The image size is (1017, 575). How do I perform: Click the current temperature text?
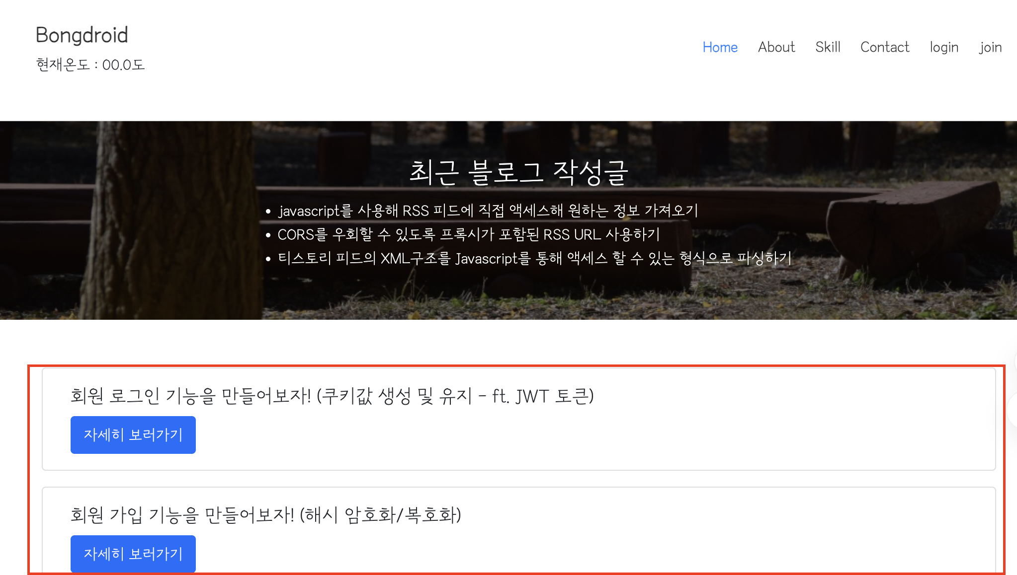click(x=90, y=65)
